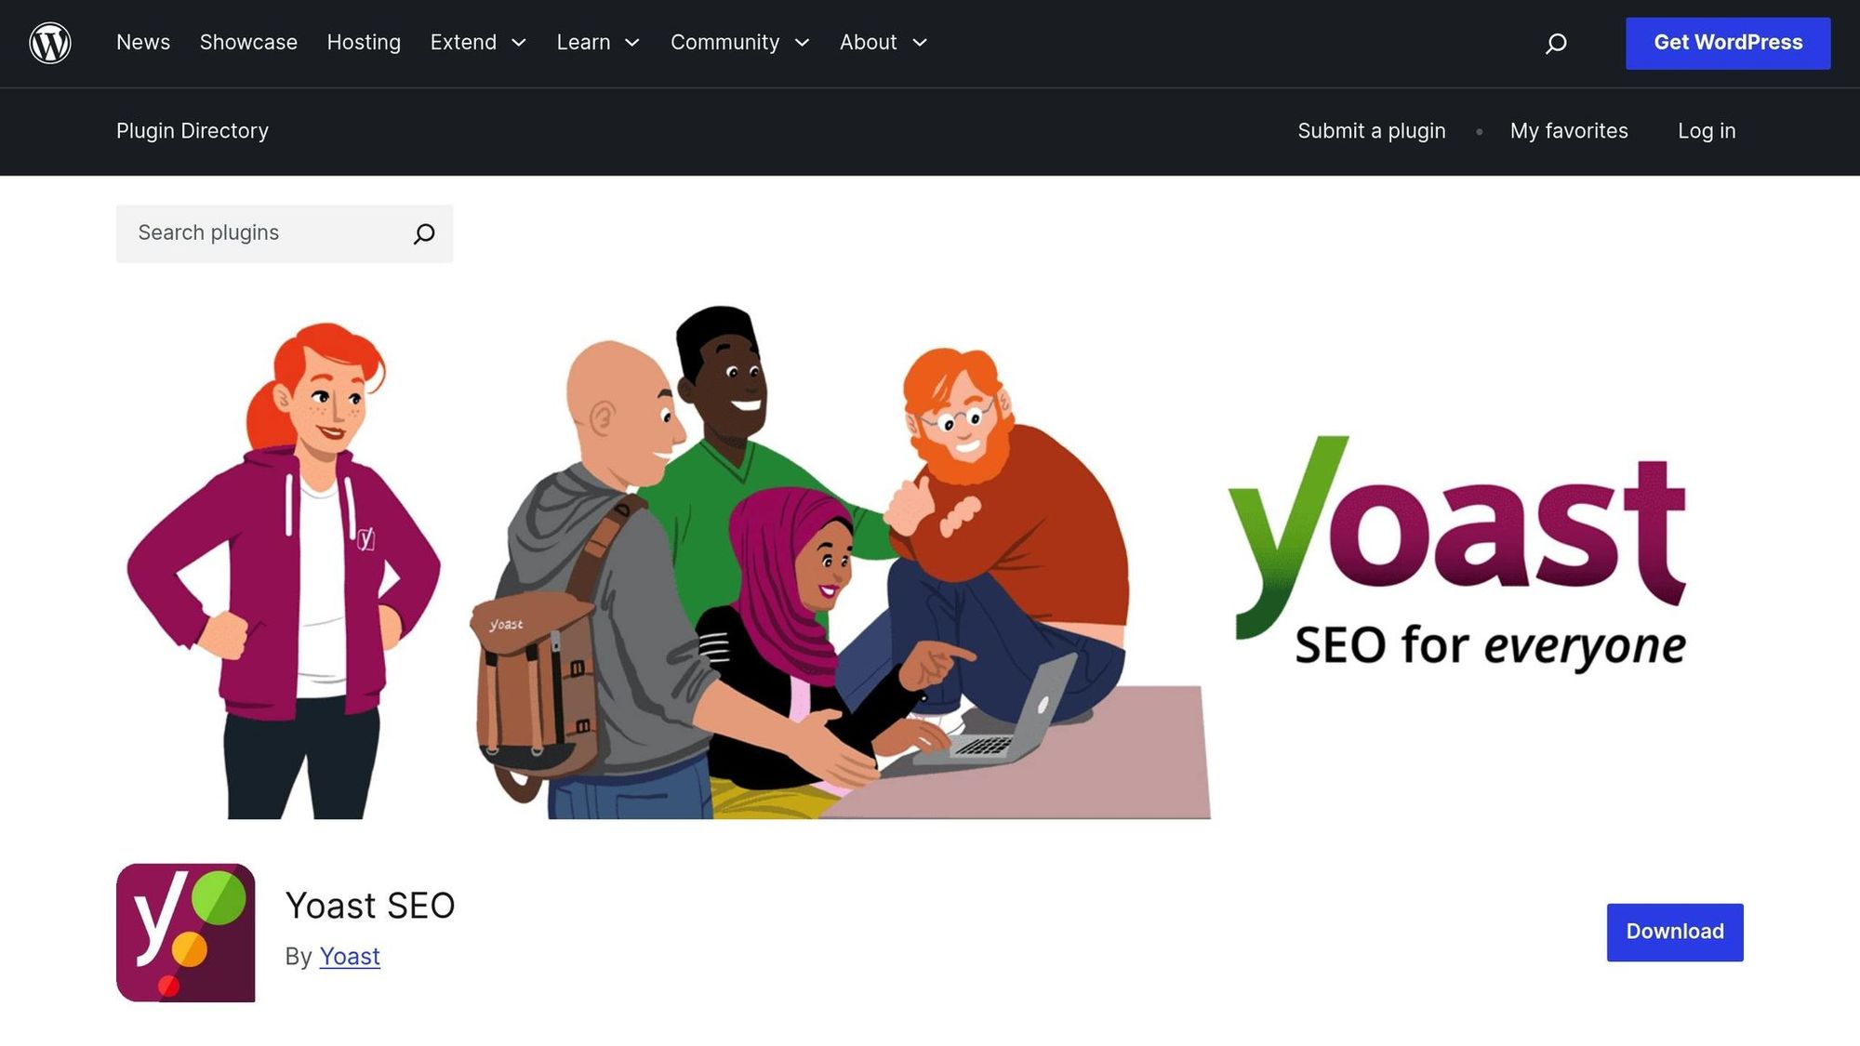Click Submit a plugin link
The width and height of the screenshot is (1860, 1046).
tap(1371, 131)
